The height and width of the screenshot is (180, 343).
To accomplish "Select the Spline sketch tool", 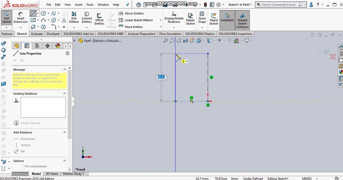I will pyautogui.click(x=53, y=13).
